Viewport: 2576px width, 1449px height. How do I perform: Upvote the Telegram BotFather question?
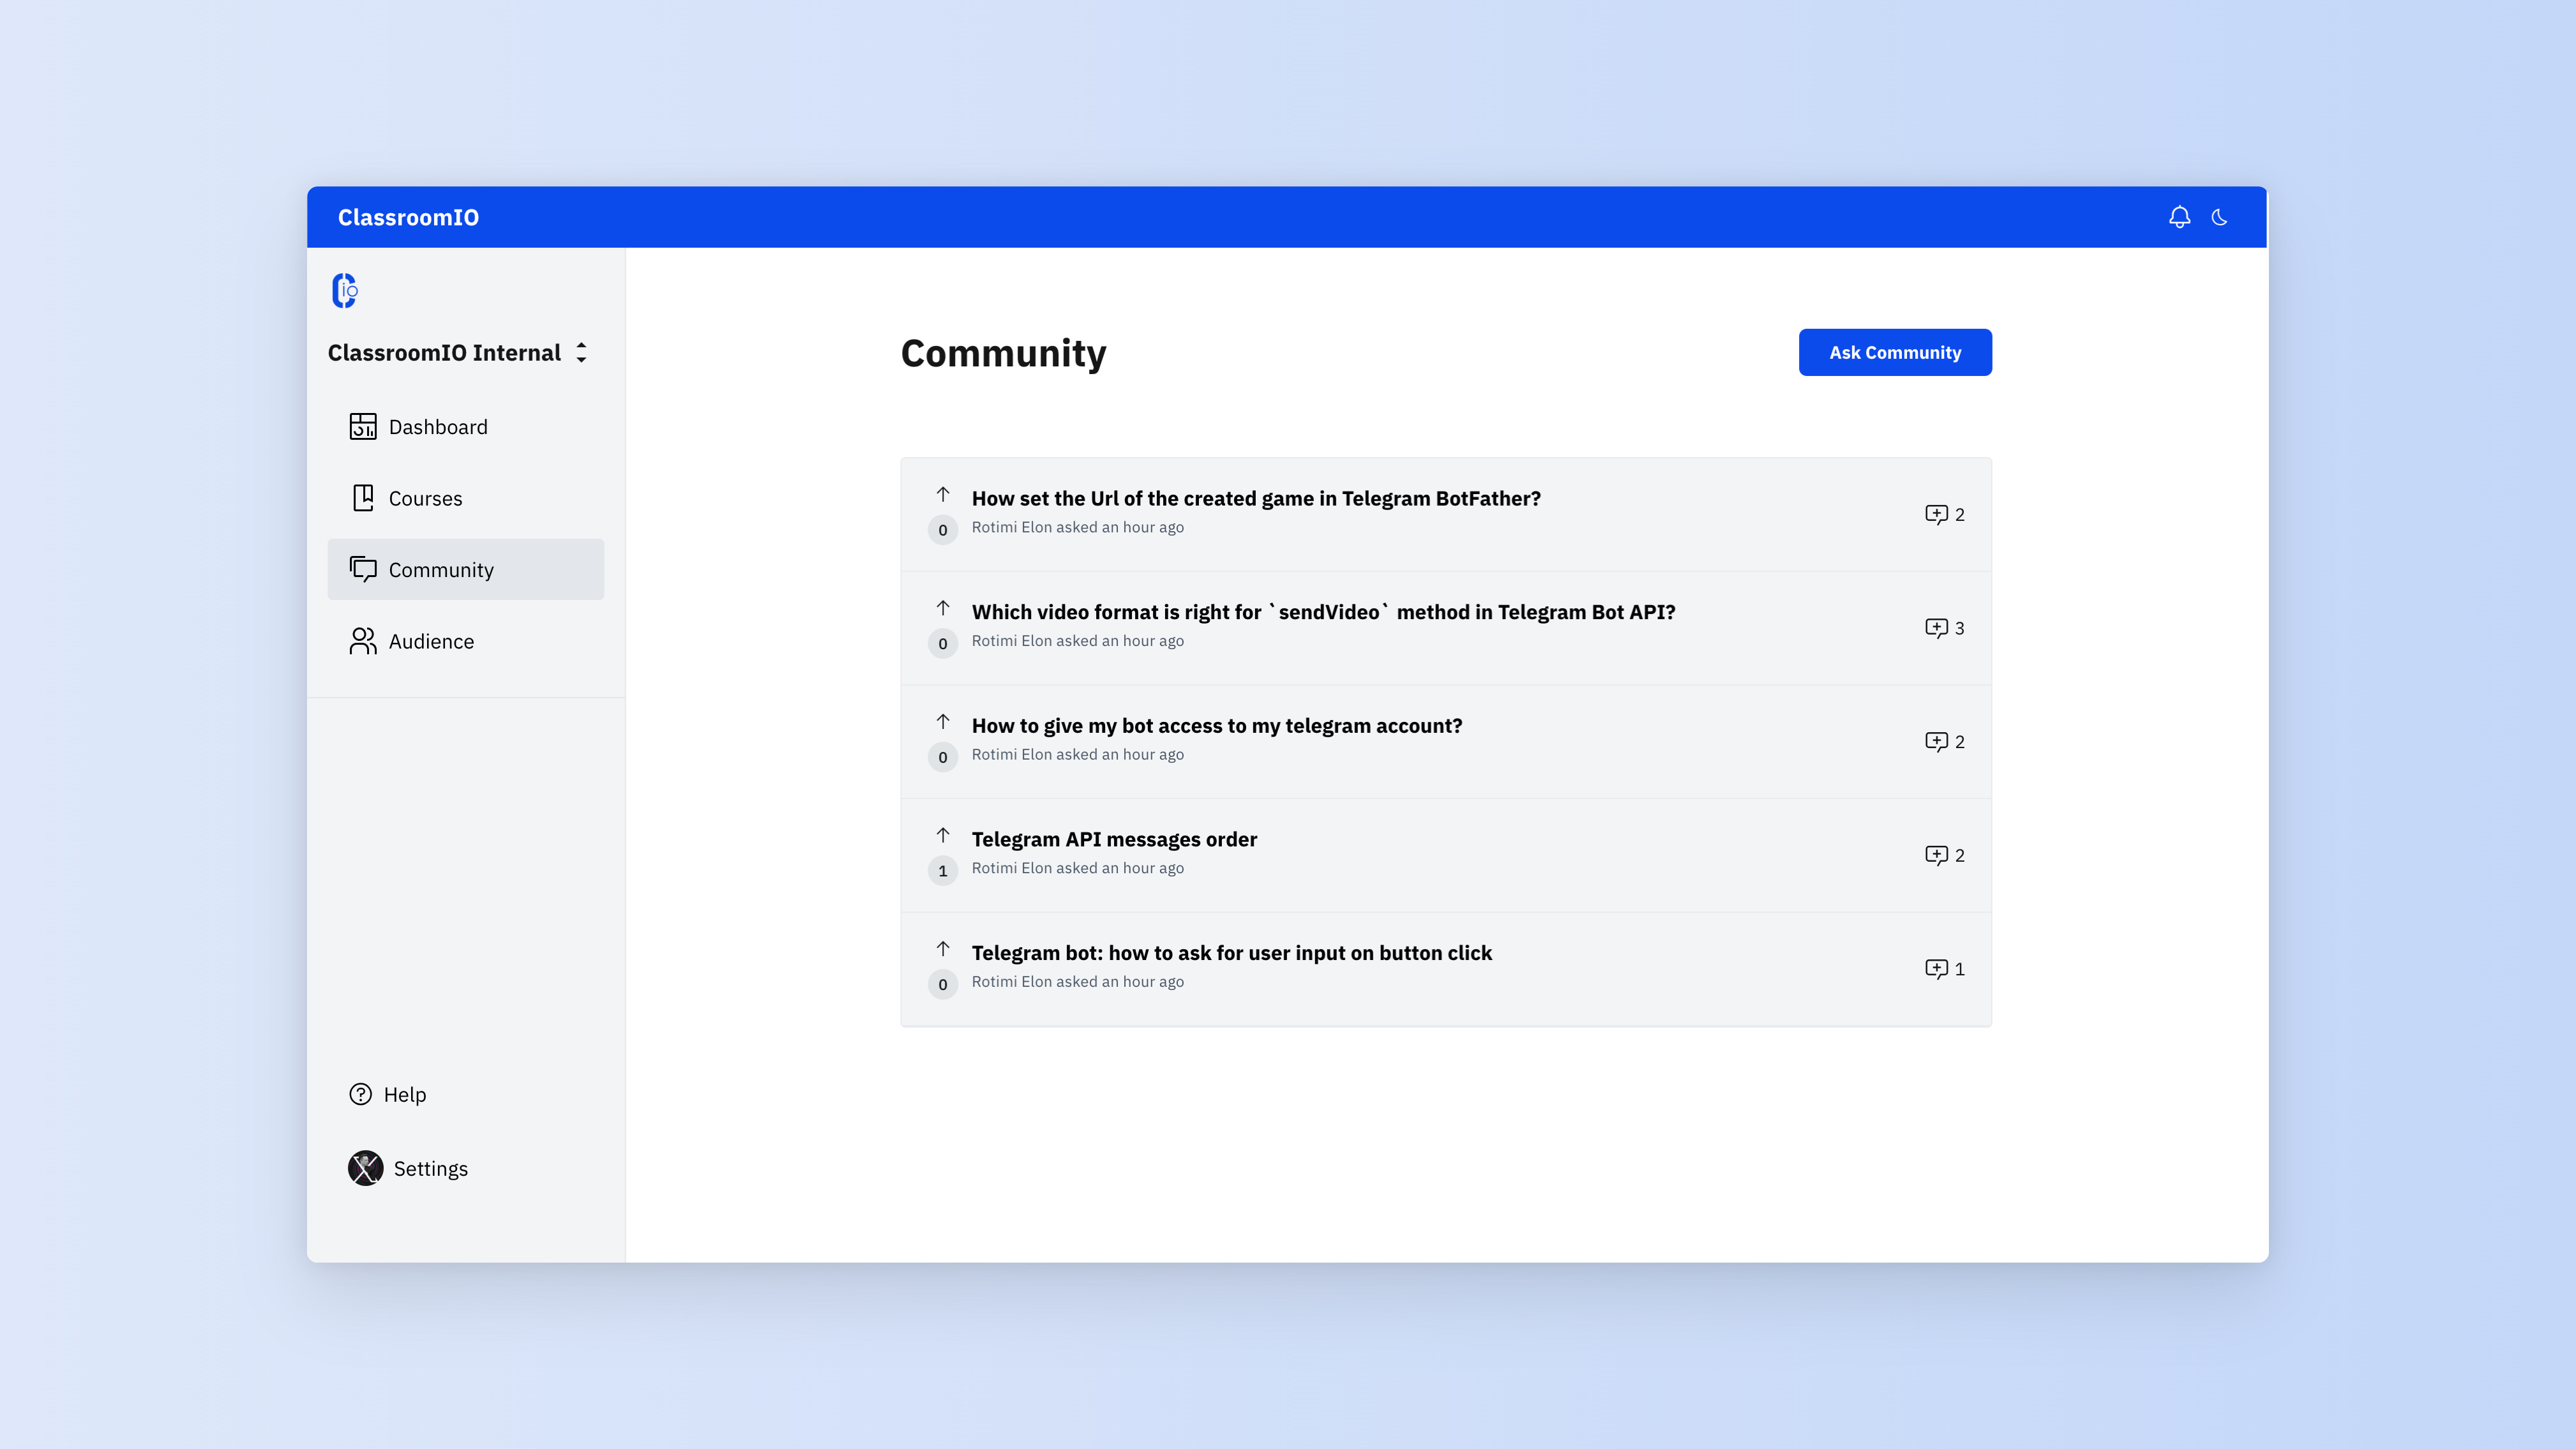pyautogui.click(x=942, y=495)
